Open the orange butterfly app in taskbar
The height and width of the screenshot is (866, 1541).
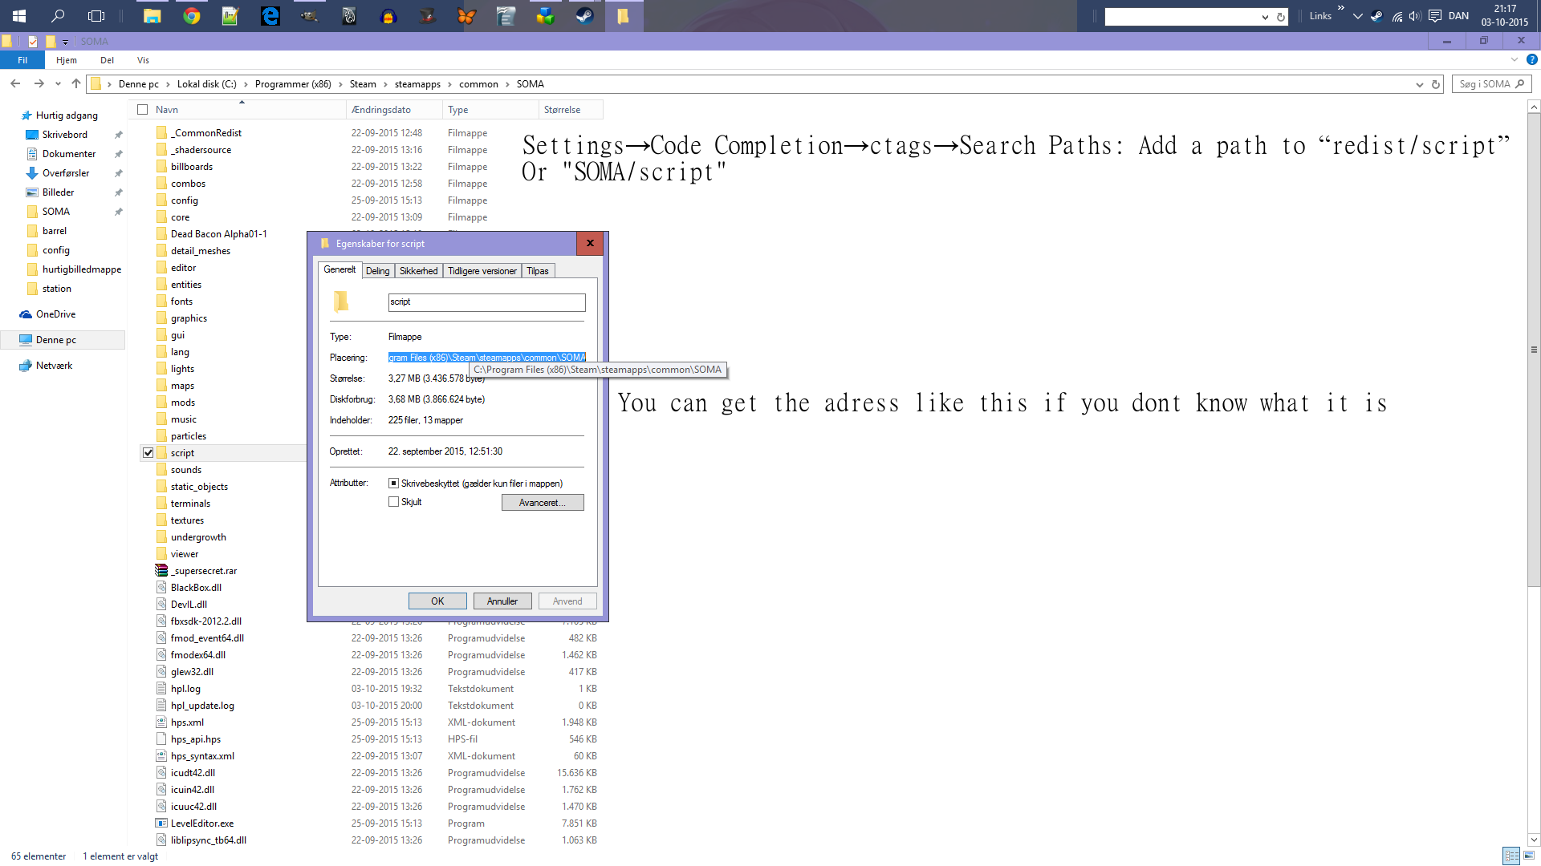[466, 15]
